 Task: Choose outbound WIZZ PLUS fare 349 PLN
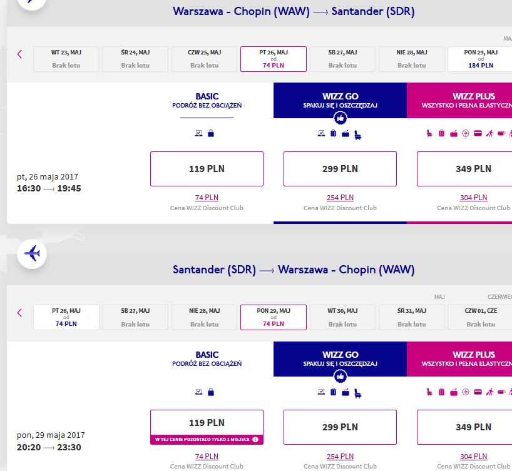tap(464, 169)
